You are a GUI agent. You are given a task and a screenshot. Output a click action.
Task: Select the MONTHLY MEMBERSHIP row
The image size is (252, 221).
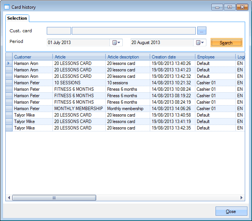click(78, 109)
